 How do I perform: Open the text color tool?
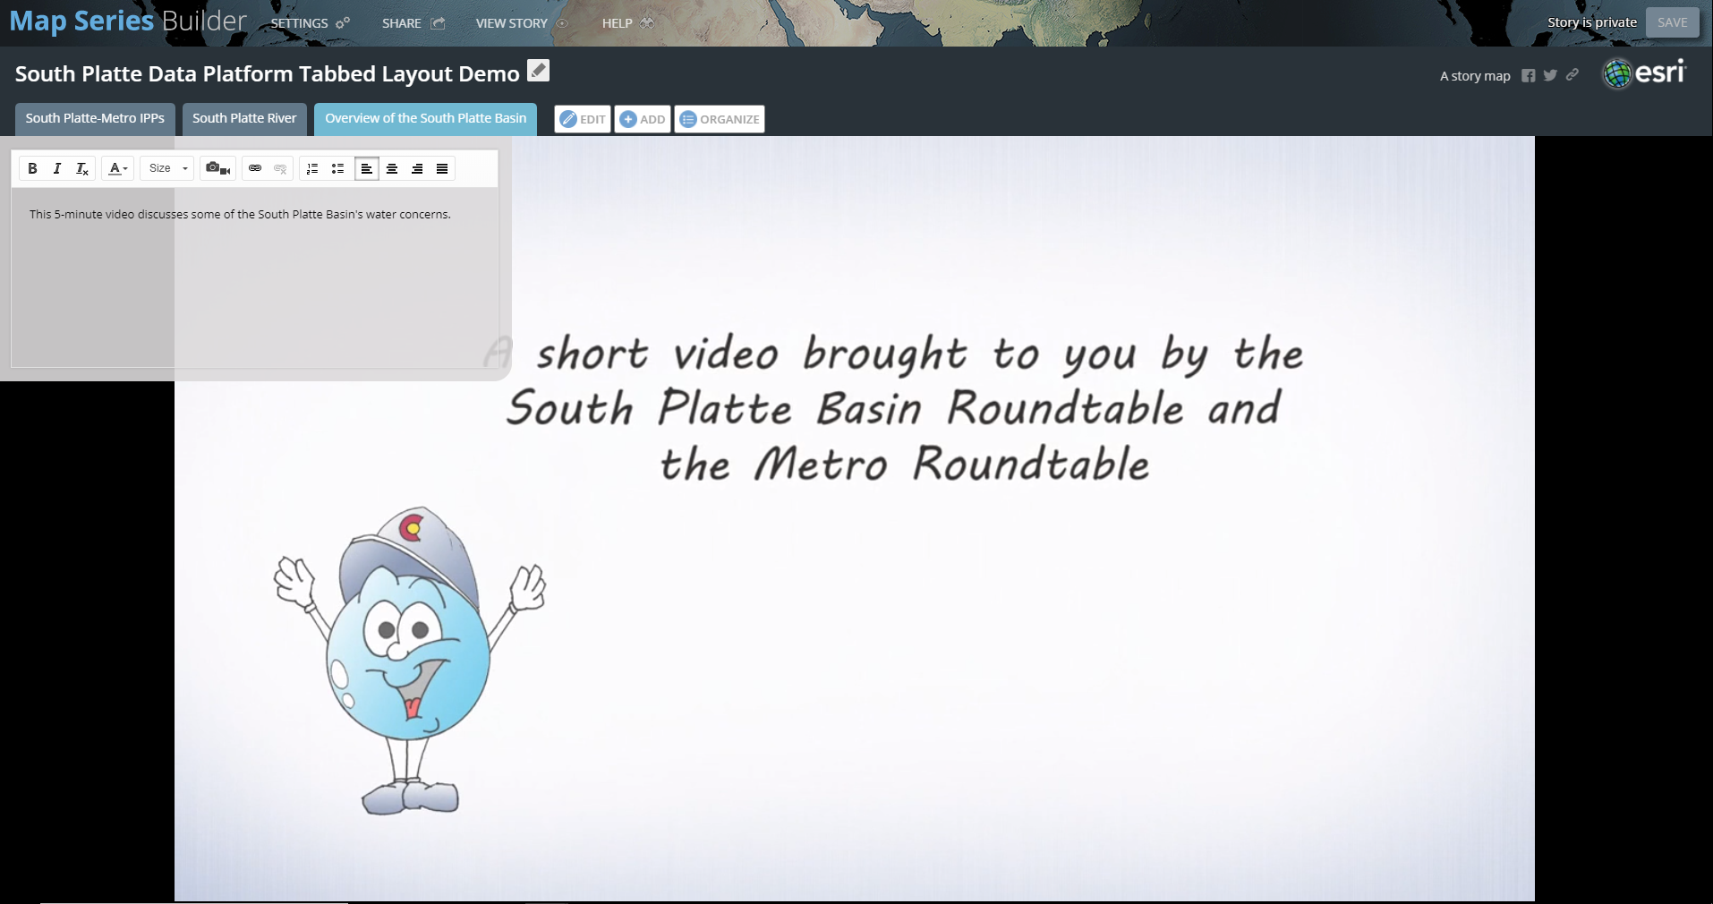[115, 168]
